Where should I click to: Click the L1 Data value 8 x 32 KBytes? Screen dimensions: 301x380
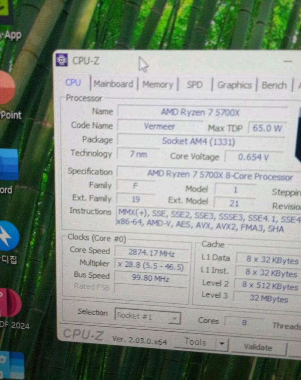269,260
